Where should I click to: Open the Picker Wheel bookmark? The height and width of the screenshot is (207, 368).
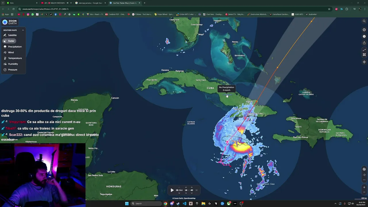pos(164,14)
